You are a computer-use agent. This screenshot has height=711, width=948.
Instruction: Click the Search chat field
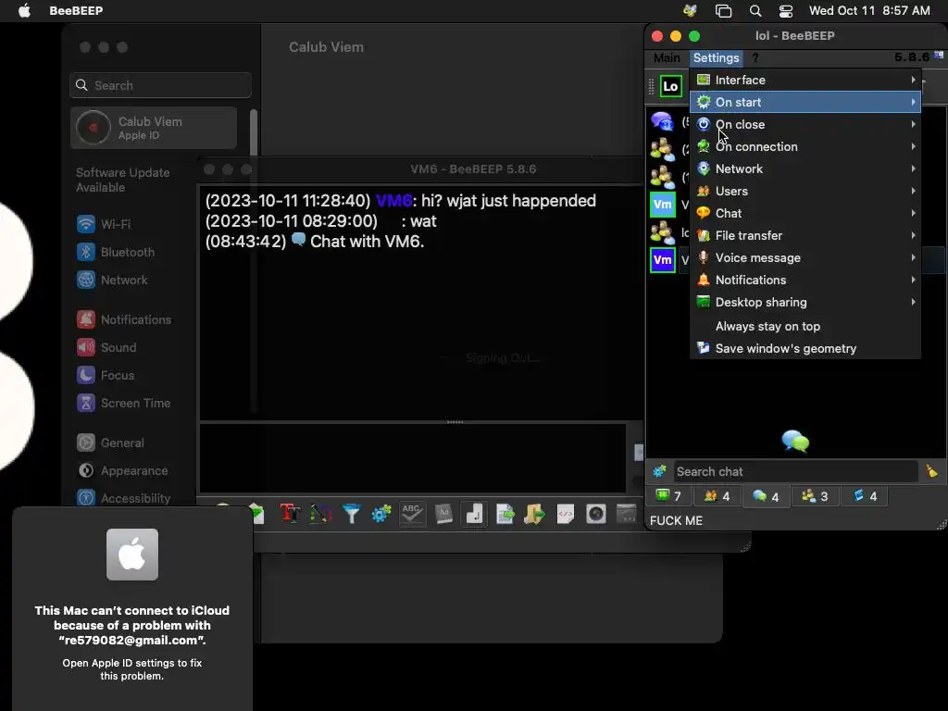pyautogui.click(x=795, y=471)
